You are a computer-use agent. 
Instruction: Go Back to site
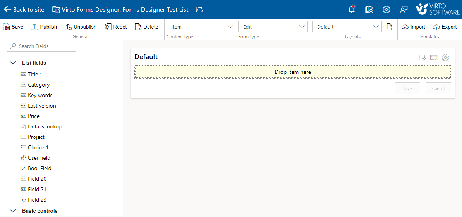pos(24,9)
